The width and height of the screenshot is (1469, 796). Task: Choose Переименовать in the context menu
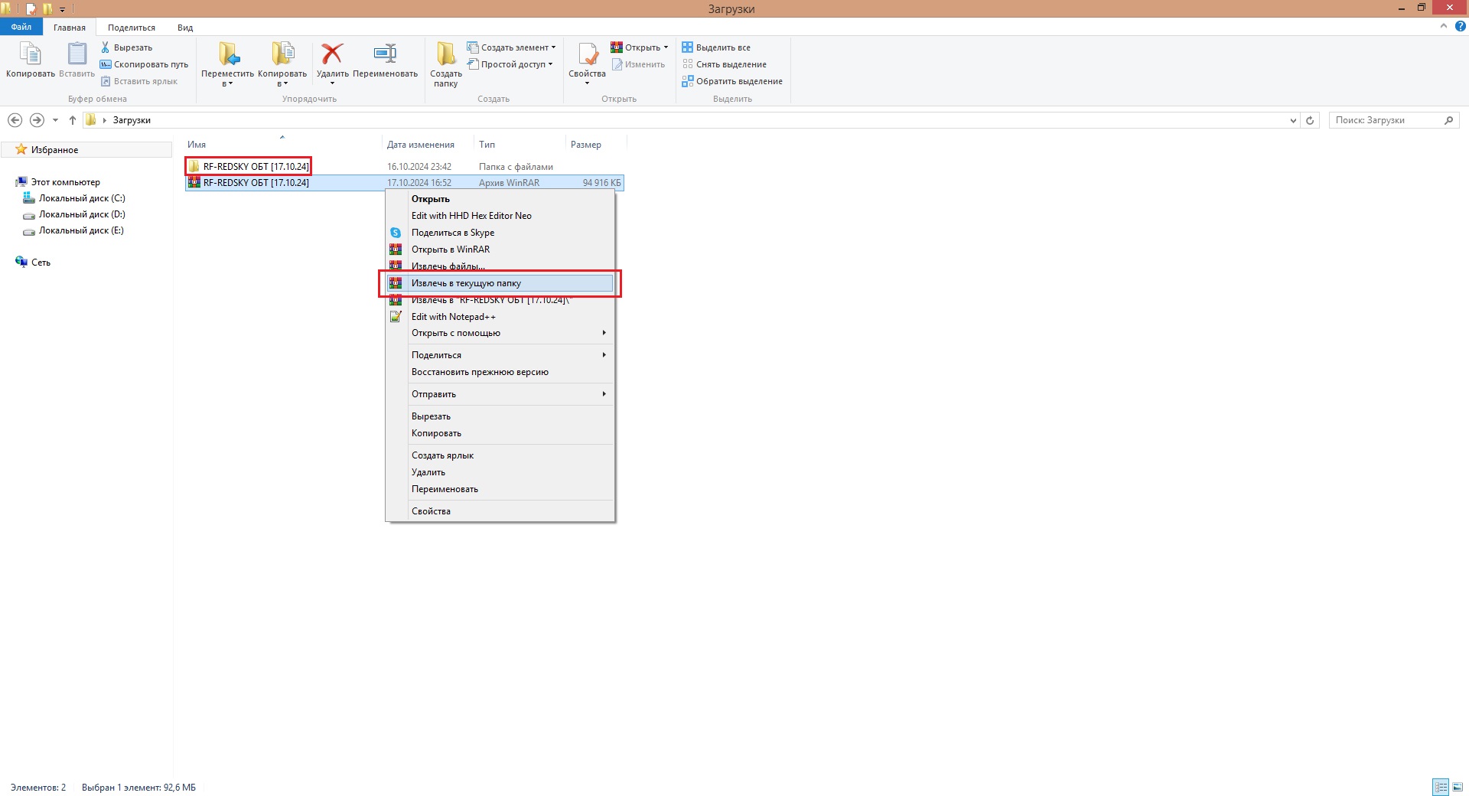500,489
